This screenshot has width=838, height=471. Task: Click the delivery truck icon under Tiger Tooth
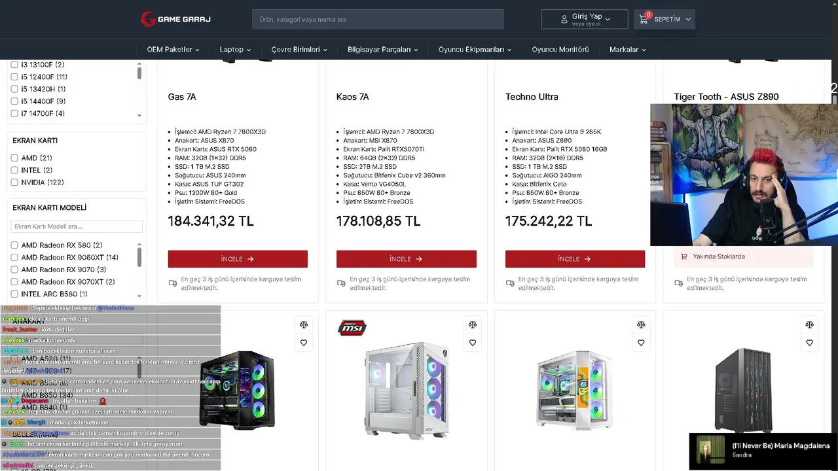tap(679, 283)
